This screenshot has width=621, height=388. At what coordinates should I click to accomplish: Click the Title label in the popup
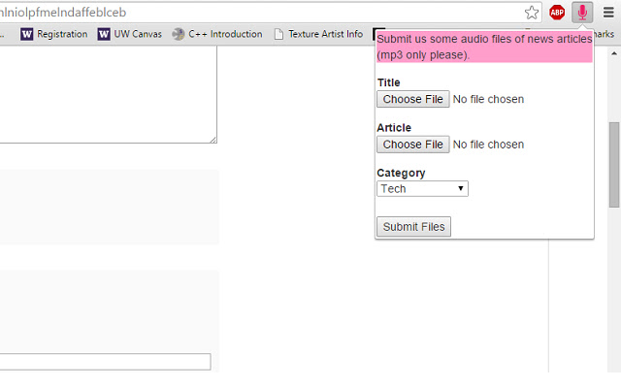click(x=388, y=82)
